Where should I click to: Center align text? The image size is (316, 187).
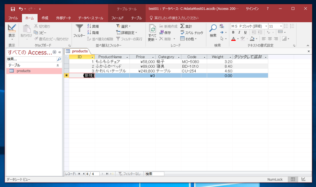tap(270, 39)
